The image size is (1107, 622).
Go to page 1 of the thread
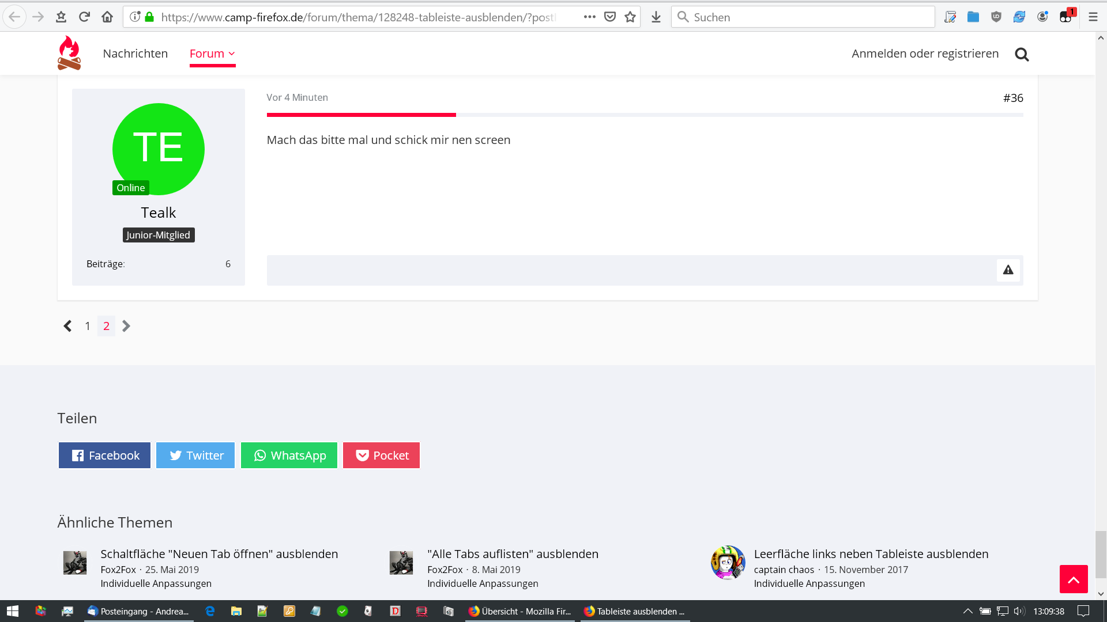point(88,326)
